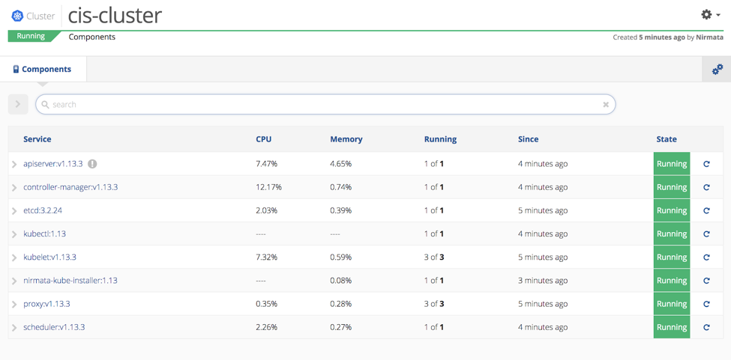Select the '3 minutes ago' value for nirmata-kube-installer
Screen dimensions: 731x360
pyautogui.click(x=543, y=281)
